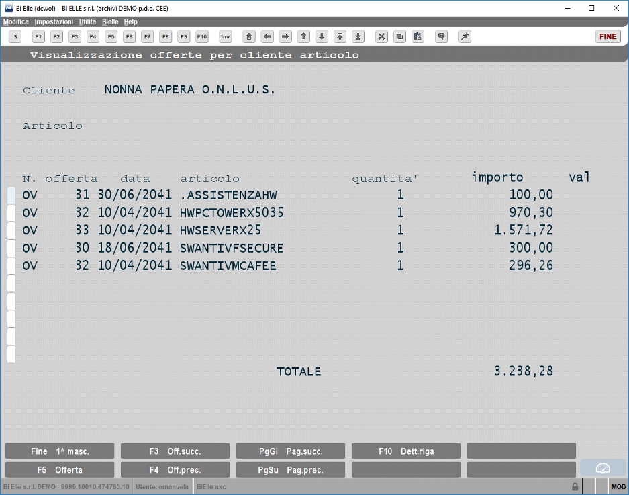629x495 pixels.
Task: Click the copy icon in toolbar
Action: coord(399,36)
